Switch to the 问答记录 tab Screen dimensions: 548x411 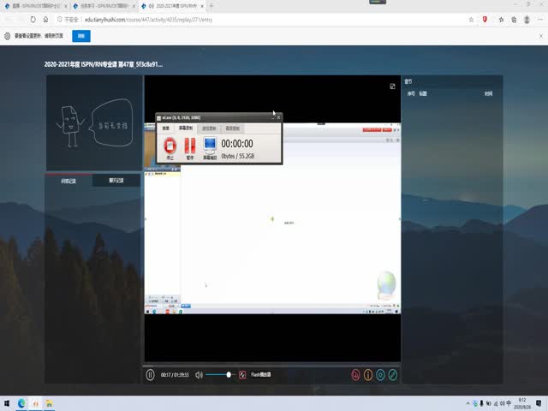(x=69, y=181)
